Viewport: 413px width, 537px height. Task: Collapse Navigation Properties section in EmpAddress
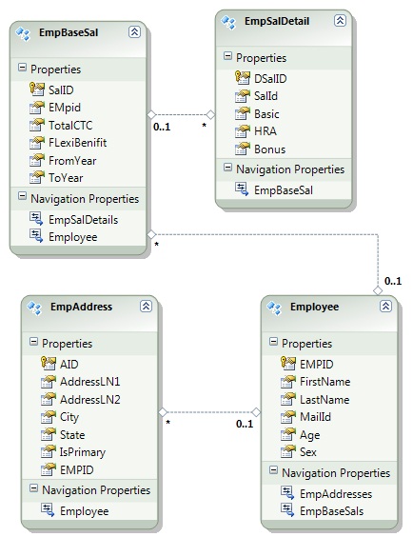point(33,488)
